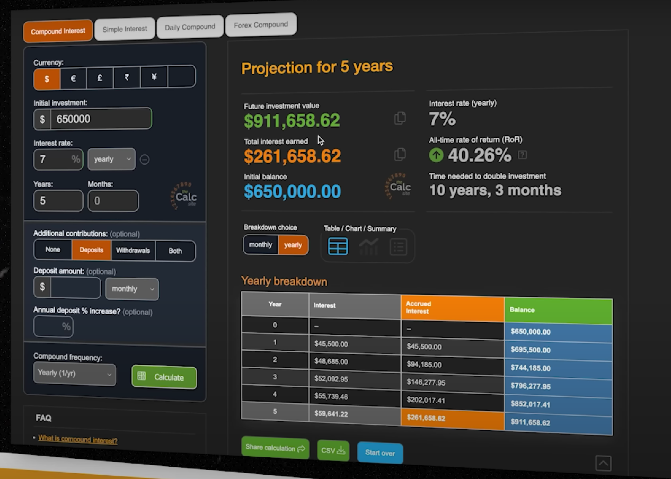Open the Simple Interest tab
Image resolution: width=671 pixels, height=479 pixels.
pos(125,29)
